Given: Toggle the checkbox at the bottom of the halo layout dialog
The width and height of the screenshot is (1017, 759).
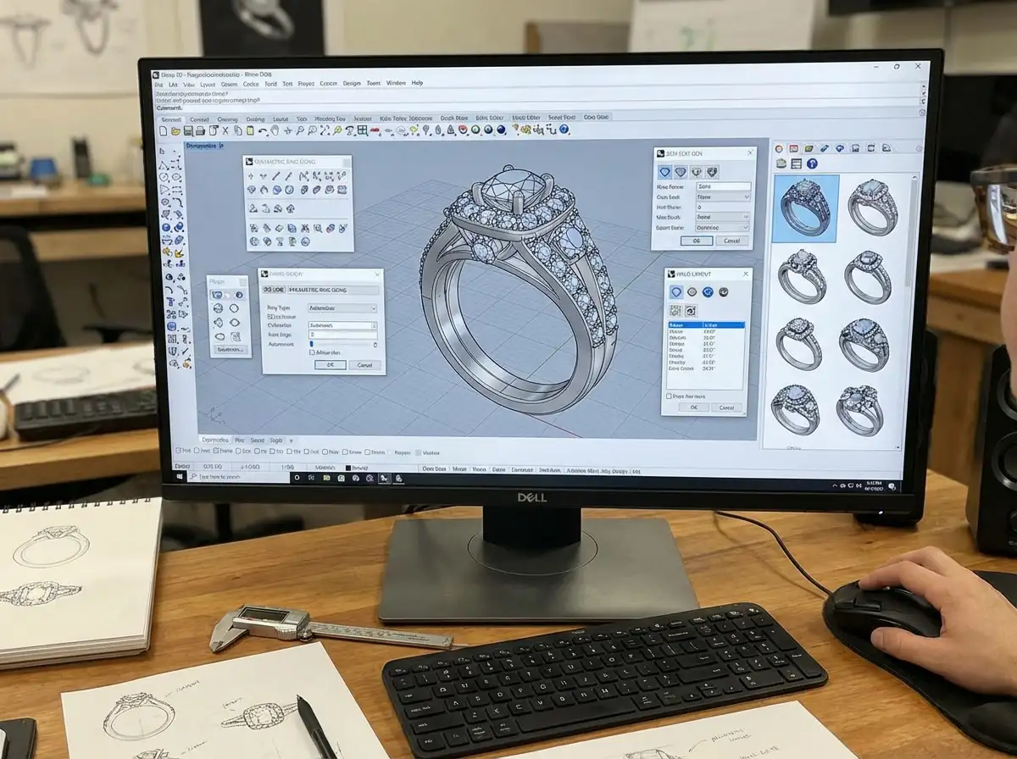Looking at the screenshot, I should pyautogui.click(x=669, y=396).
